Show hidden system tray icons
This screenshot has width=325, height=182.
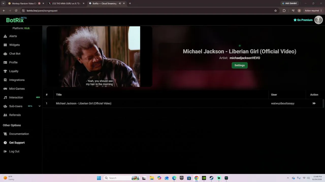pyautogui.click(x=288, y=178)
